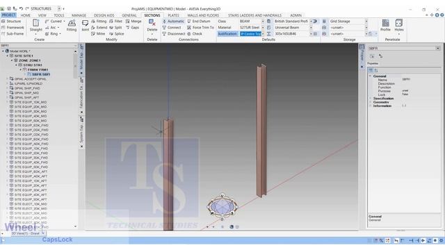Switch to the VIEW ribbon tab
The width and height of the screenshot is (445, 250).
pos(42,15)
